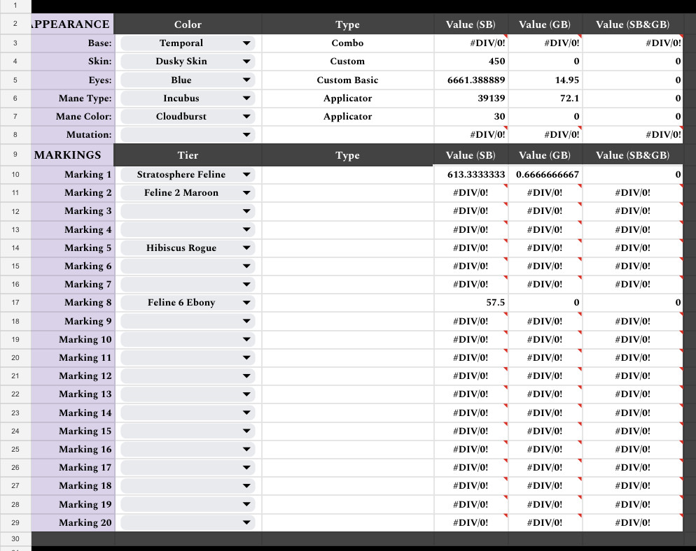696x551 pixels.
Task: Open the empty Marking 12 dropdown
Action: (188, 376)
